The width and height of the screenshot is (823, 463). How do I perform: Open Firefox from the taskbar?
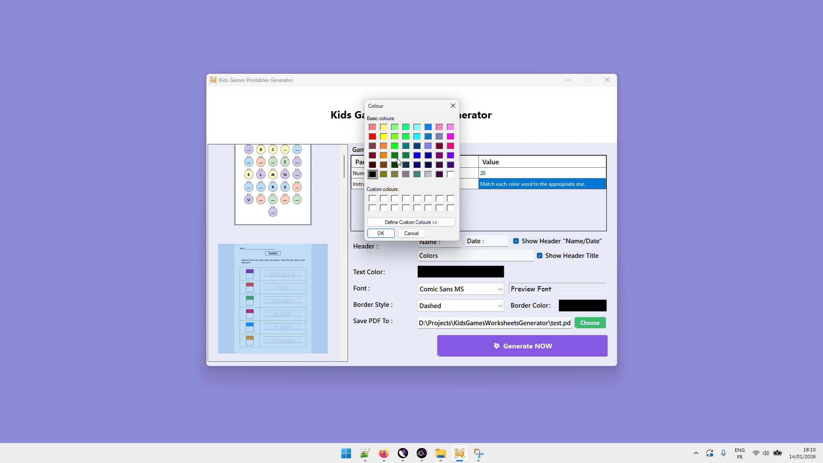[x=384, y=454]
